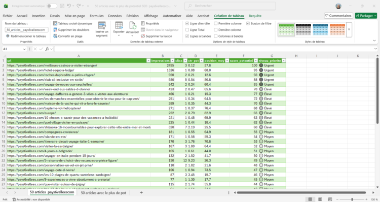The image size is (380, 202).
Task: Switch to Page Break preview icon
Action: 330,199
